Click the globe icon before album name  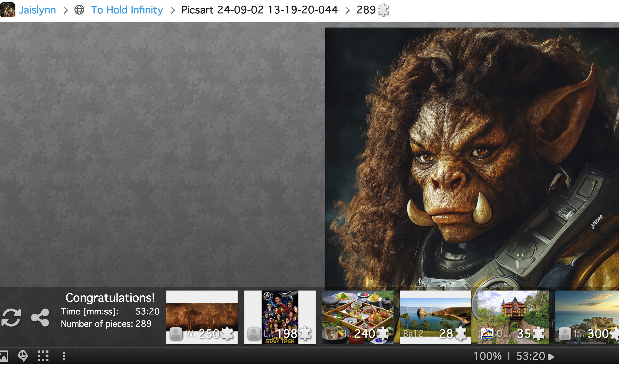[79, 10]
